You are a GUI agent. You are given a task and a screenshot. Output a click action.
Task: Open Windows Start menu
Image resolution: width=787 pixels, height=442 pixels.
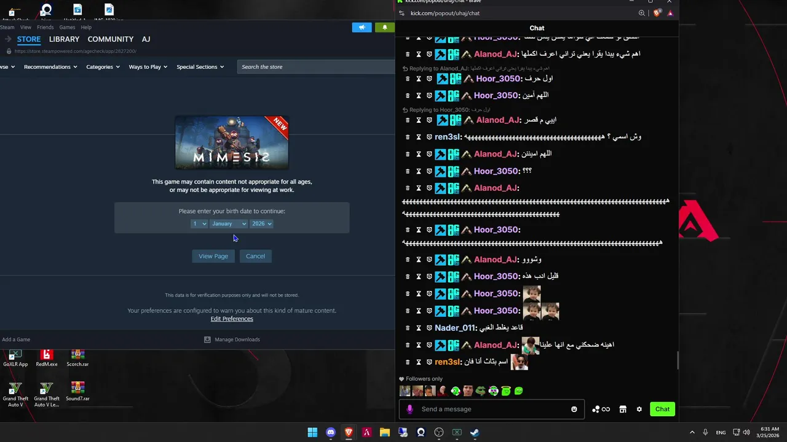point(312,432)
